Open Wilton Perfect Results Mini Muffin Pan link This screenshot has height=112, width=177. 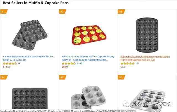tap(145, 58)
